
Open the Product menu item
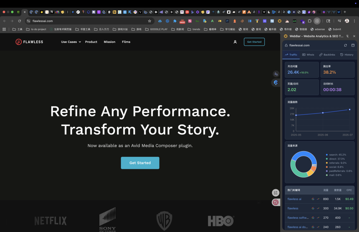tap(91, 42)
